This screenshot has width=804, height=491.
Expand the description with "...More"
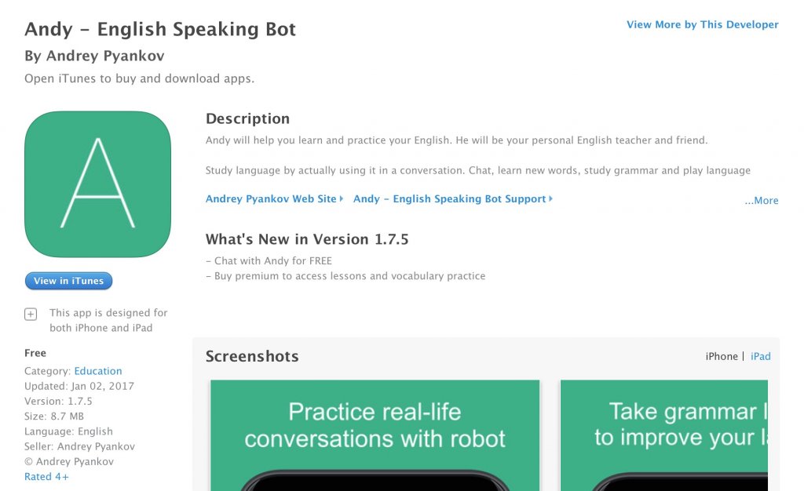pyautogui.click(x=760, y=200)
